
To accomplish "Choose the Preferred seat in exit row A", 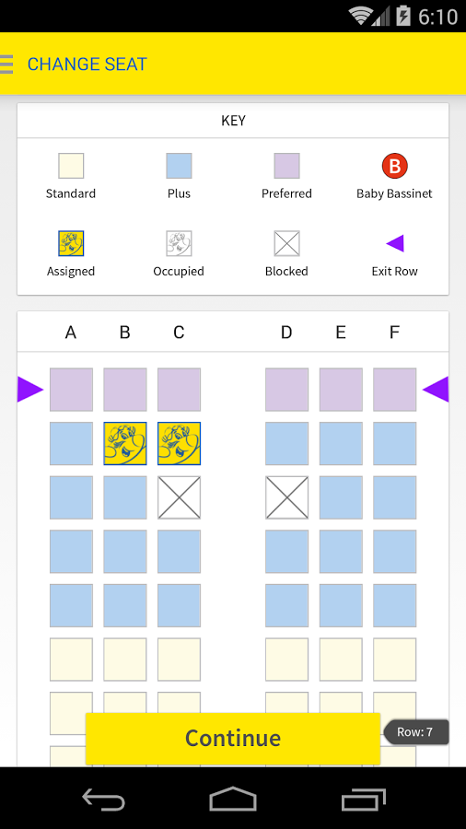I will [71, 390].
